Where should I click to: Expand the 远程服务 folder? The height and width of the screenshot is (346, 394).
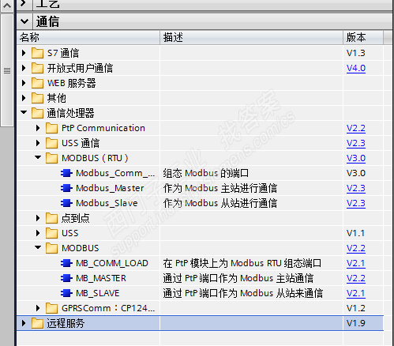[x=24, y=323]
